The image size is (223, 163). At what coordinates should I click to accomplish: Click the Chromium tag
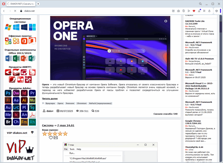(82, 103)
